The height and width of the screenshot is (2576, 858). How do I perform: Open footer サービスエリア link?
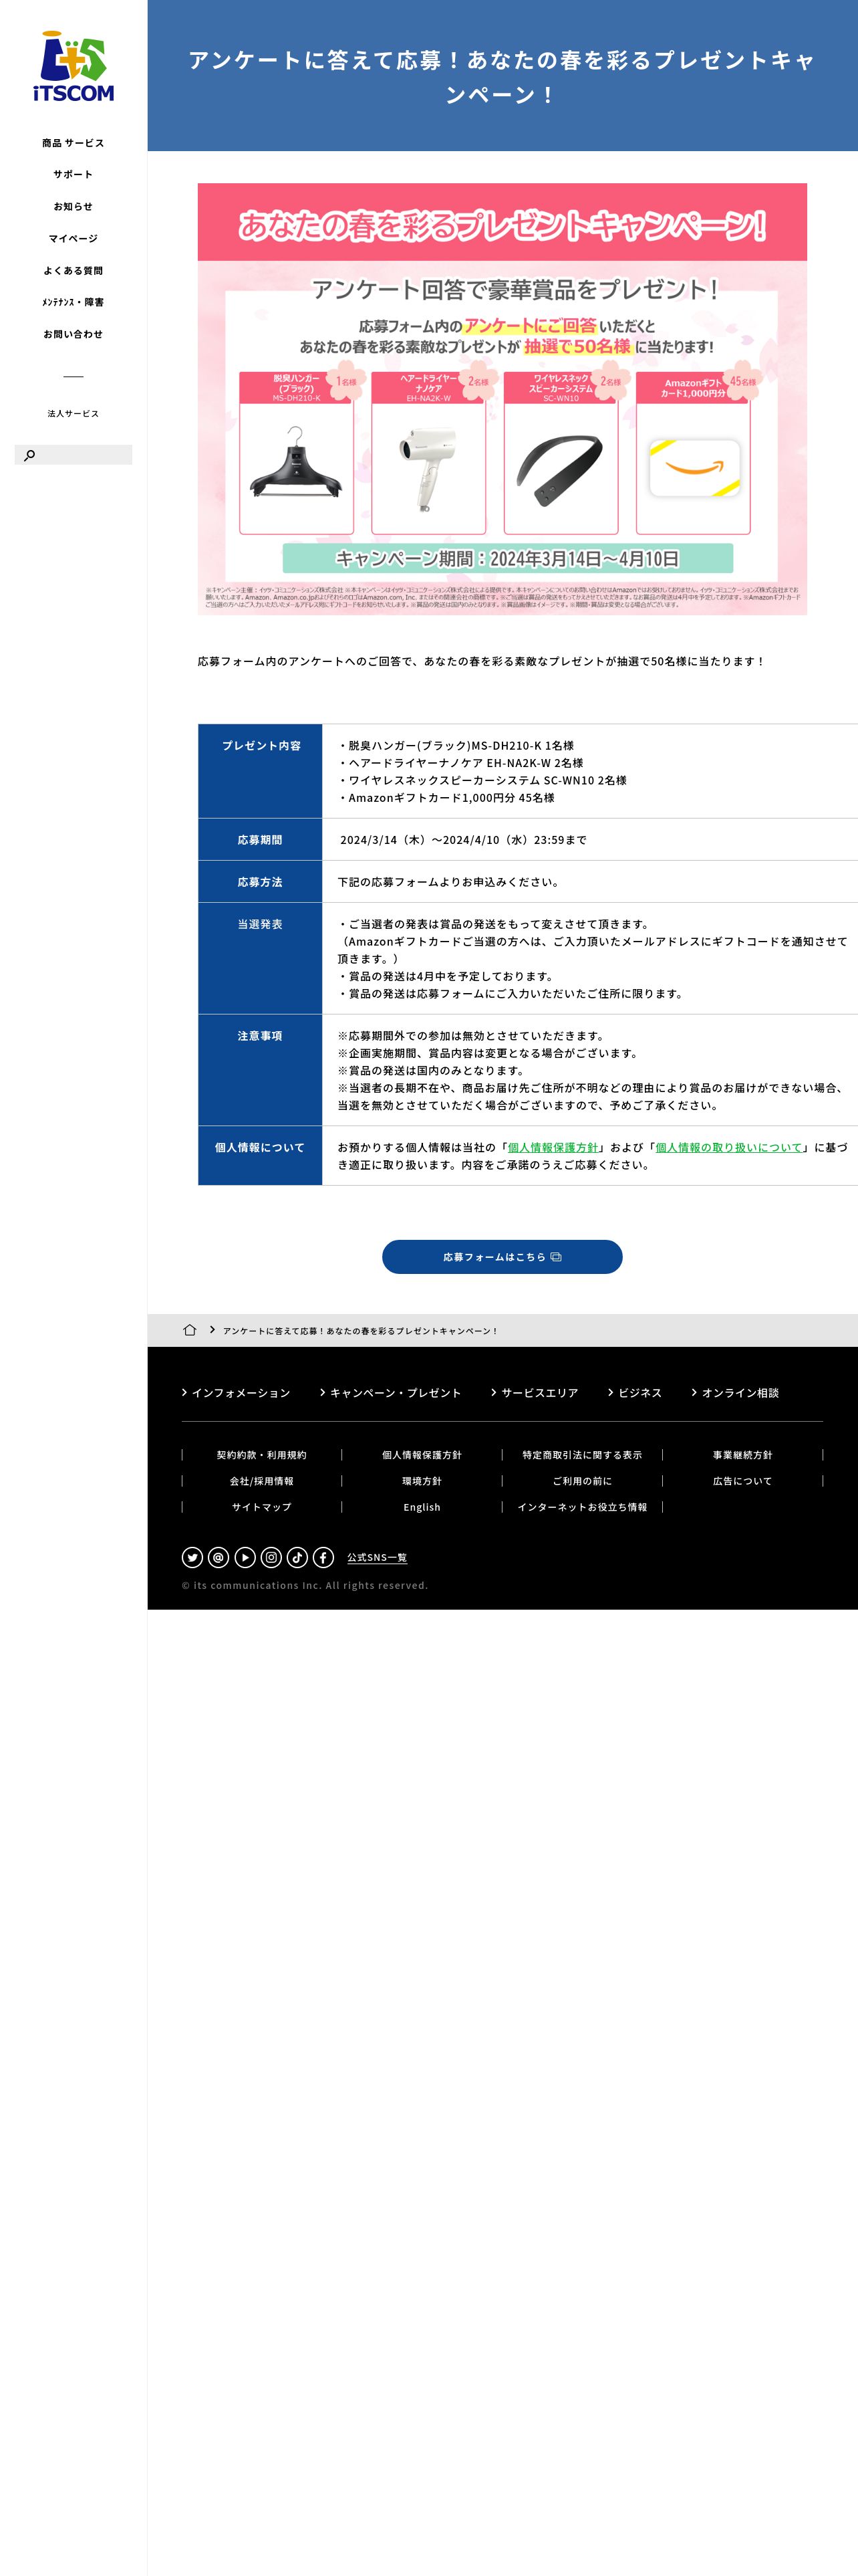[535, 1393]
